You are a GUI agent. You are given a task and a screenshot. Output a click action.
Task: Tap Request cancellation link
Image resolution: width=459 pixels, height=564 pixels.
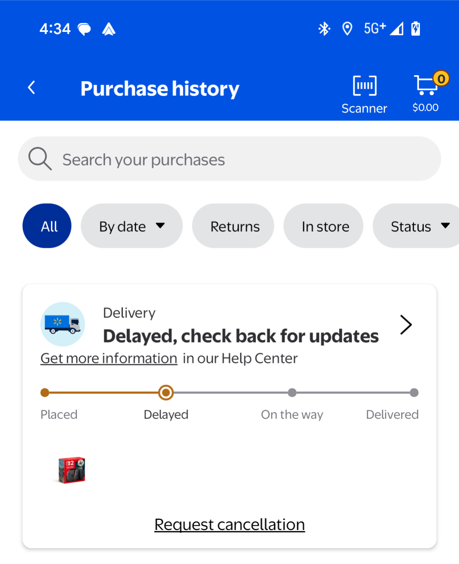230,524
